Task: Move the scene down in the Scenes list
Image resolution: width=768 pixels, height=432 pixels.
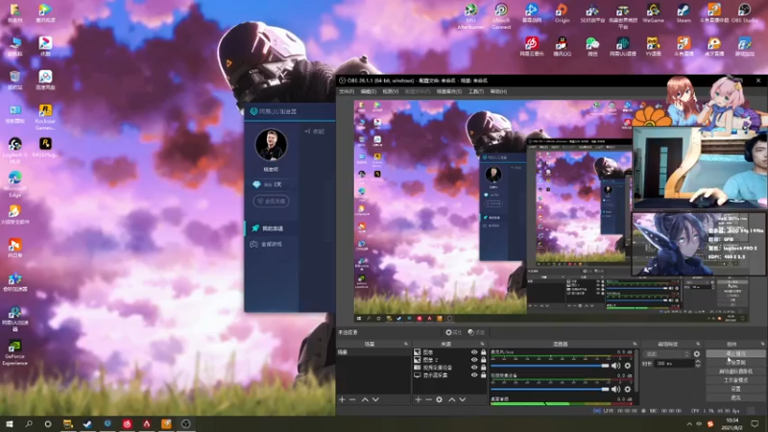Action: click(x=375, y=399)
